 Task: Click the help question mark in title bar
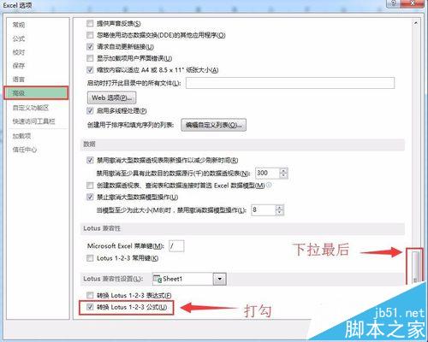(x=394, y=3)
